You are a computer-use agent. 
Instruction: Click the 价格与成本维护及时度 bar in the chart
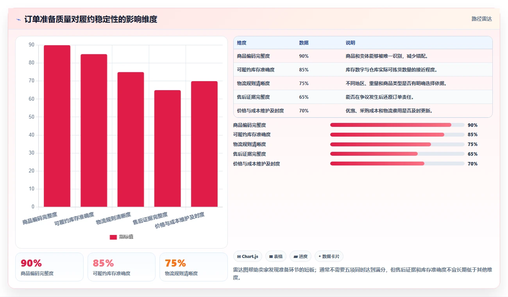click(x=204, y=144)
